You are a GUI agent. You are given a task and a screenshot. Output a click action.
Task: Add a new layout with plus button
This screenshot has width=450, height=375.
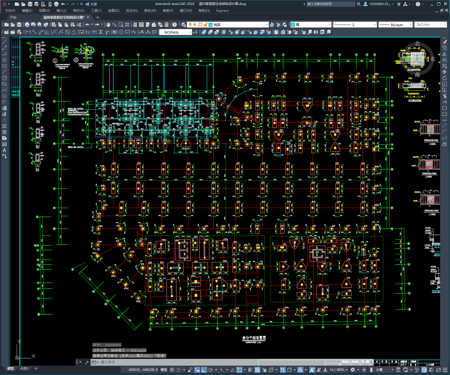[x=36, y=369]
